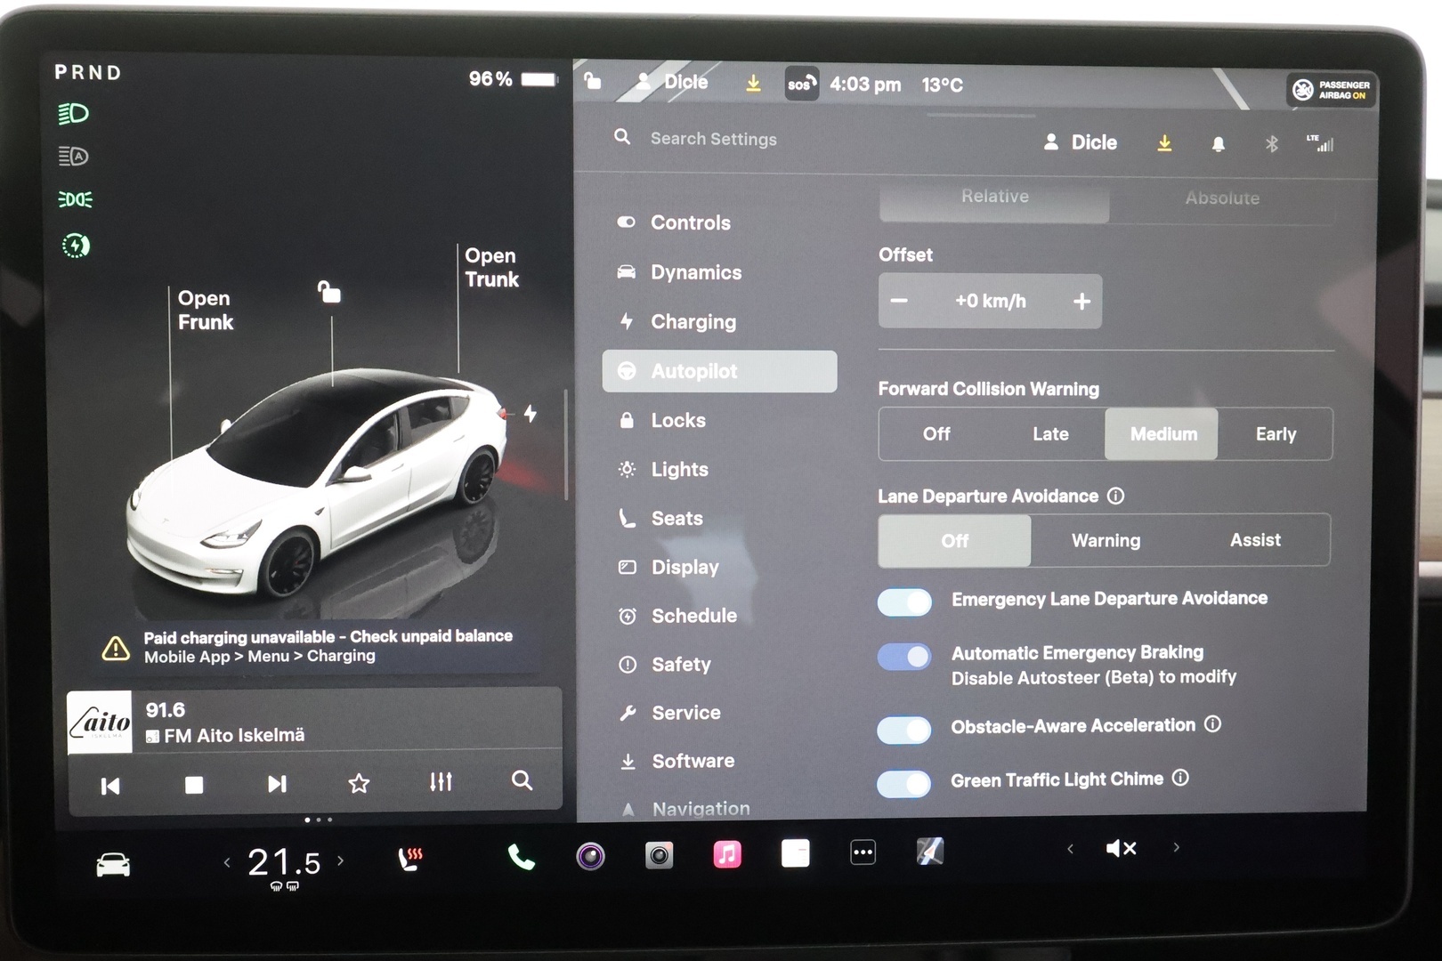This screenshot has width=1442, height=961.
Task: Open the notifications bell
Action: [x=1219, y=144]
